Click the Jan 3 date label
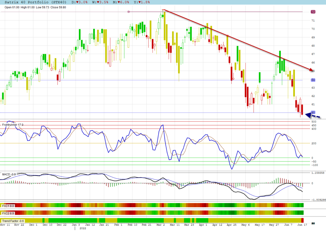The height and width of the screenshot is (234, 326). click(76, 225)
